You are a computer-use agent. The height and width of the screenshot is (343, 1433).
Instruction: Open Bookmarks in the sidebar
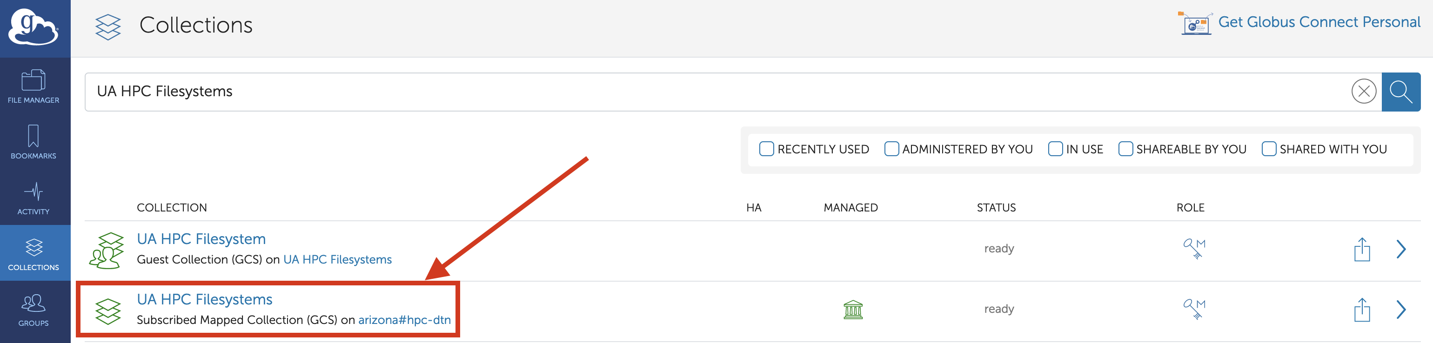pos(33,142)
